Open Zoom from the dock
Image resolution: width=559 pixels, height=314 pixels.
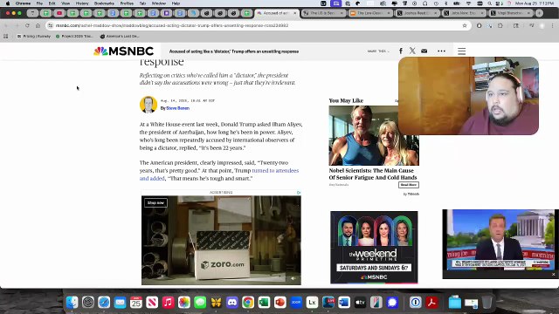click(296, 303)
